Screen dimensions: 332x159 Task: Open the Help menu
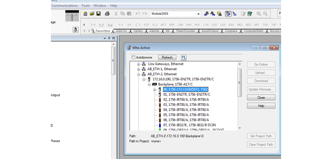[x=114, y=6]
